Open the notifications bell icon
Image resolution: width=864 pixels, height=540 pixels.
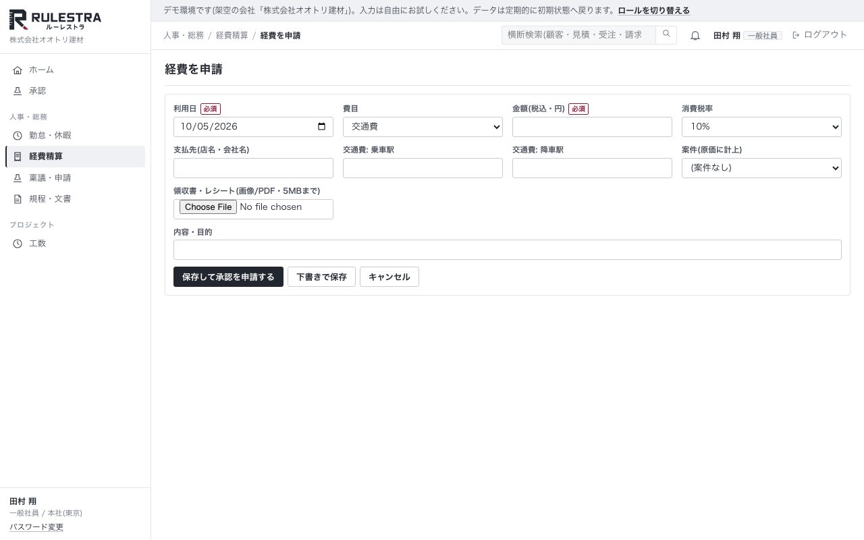pos(695,36)
